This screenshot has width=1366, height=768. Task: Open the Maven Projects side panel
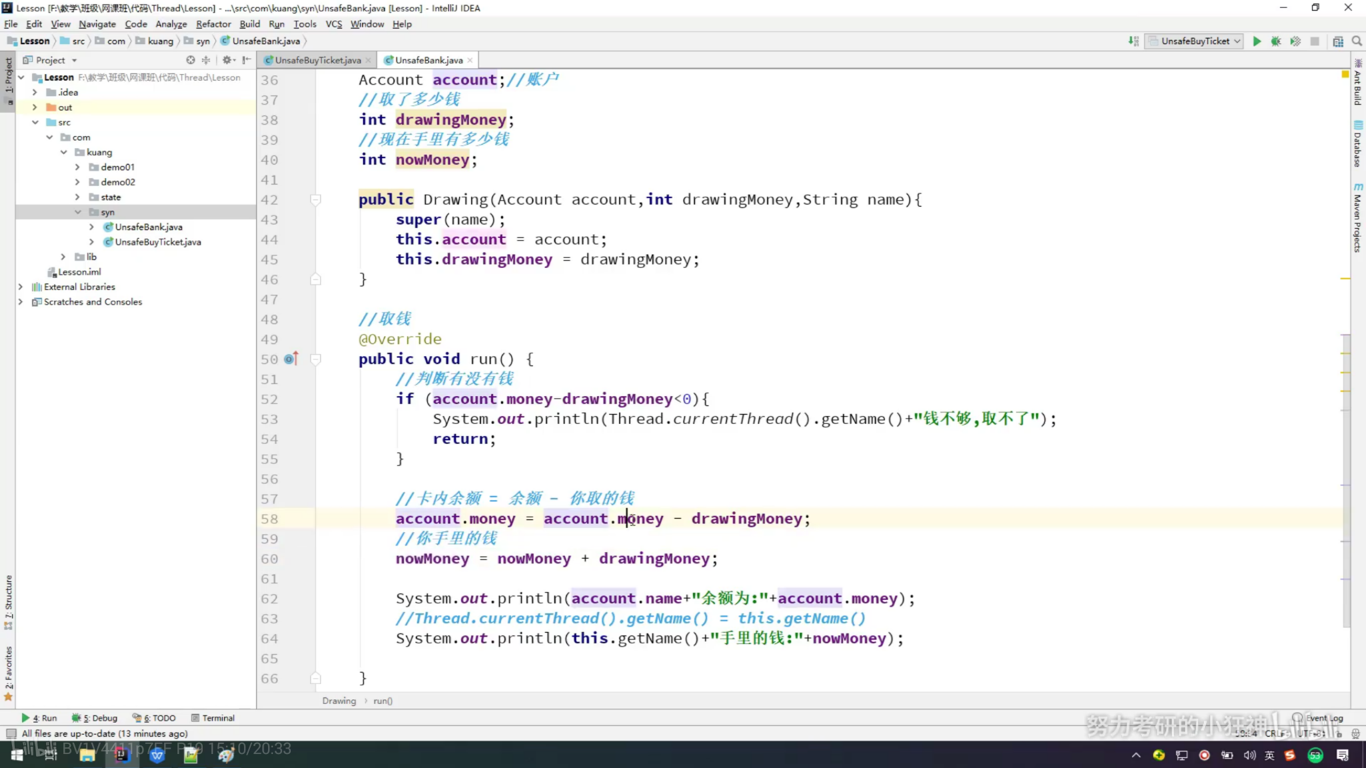pyautogui.click(x=1357, y=217)
